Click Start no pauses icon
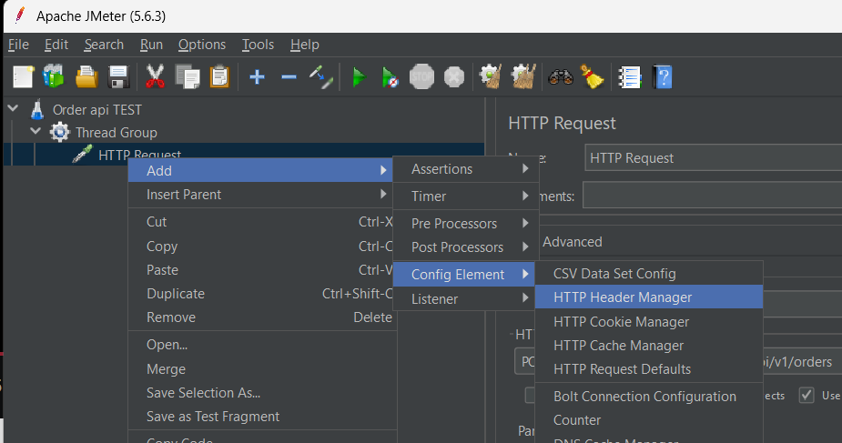This screenshot has width=842, height=443. click(x=391, y=77)
